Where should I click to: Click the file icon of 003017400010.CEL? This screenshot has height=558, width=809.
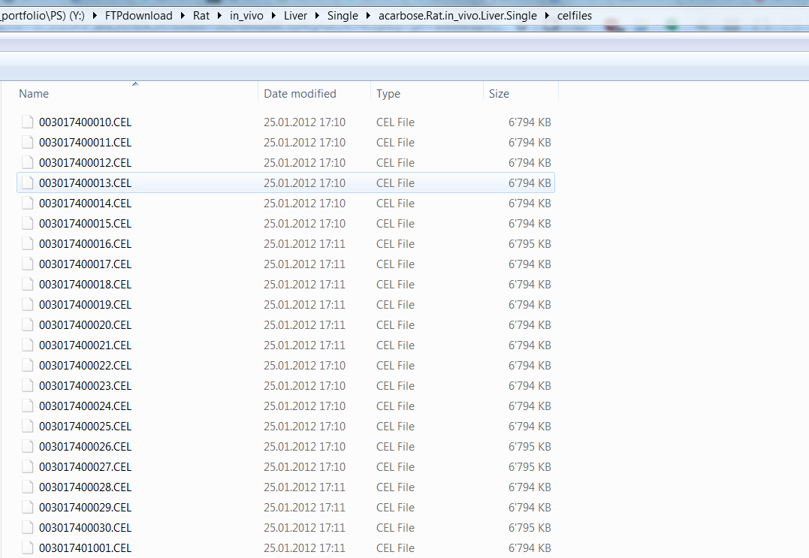click(27, 122)
